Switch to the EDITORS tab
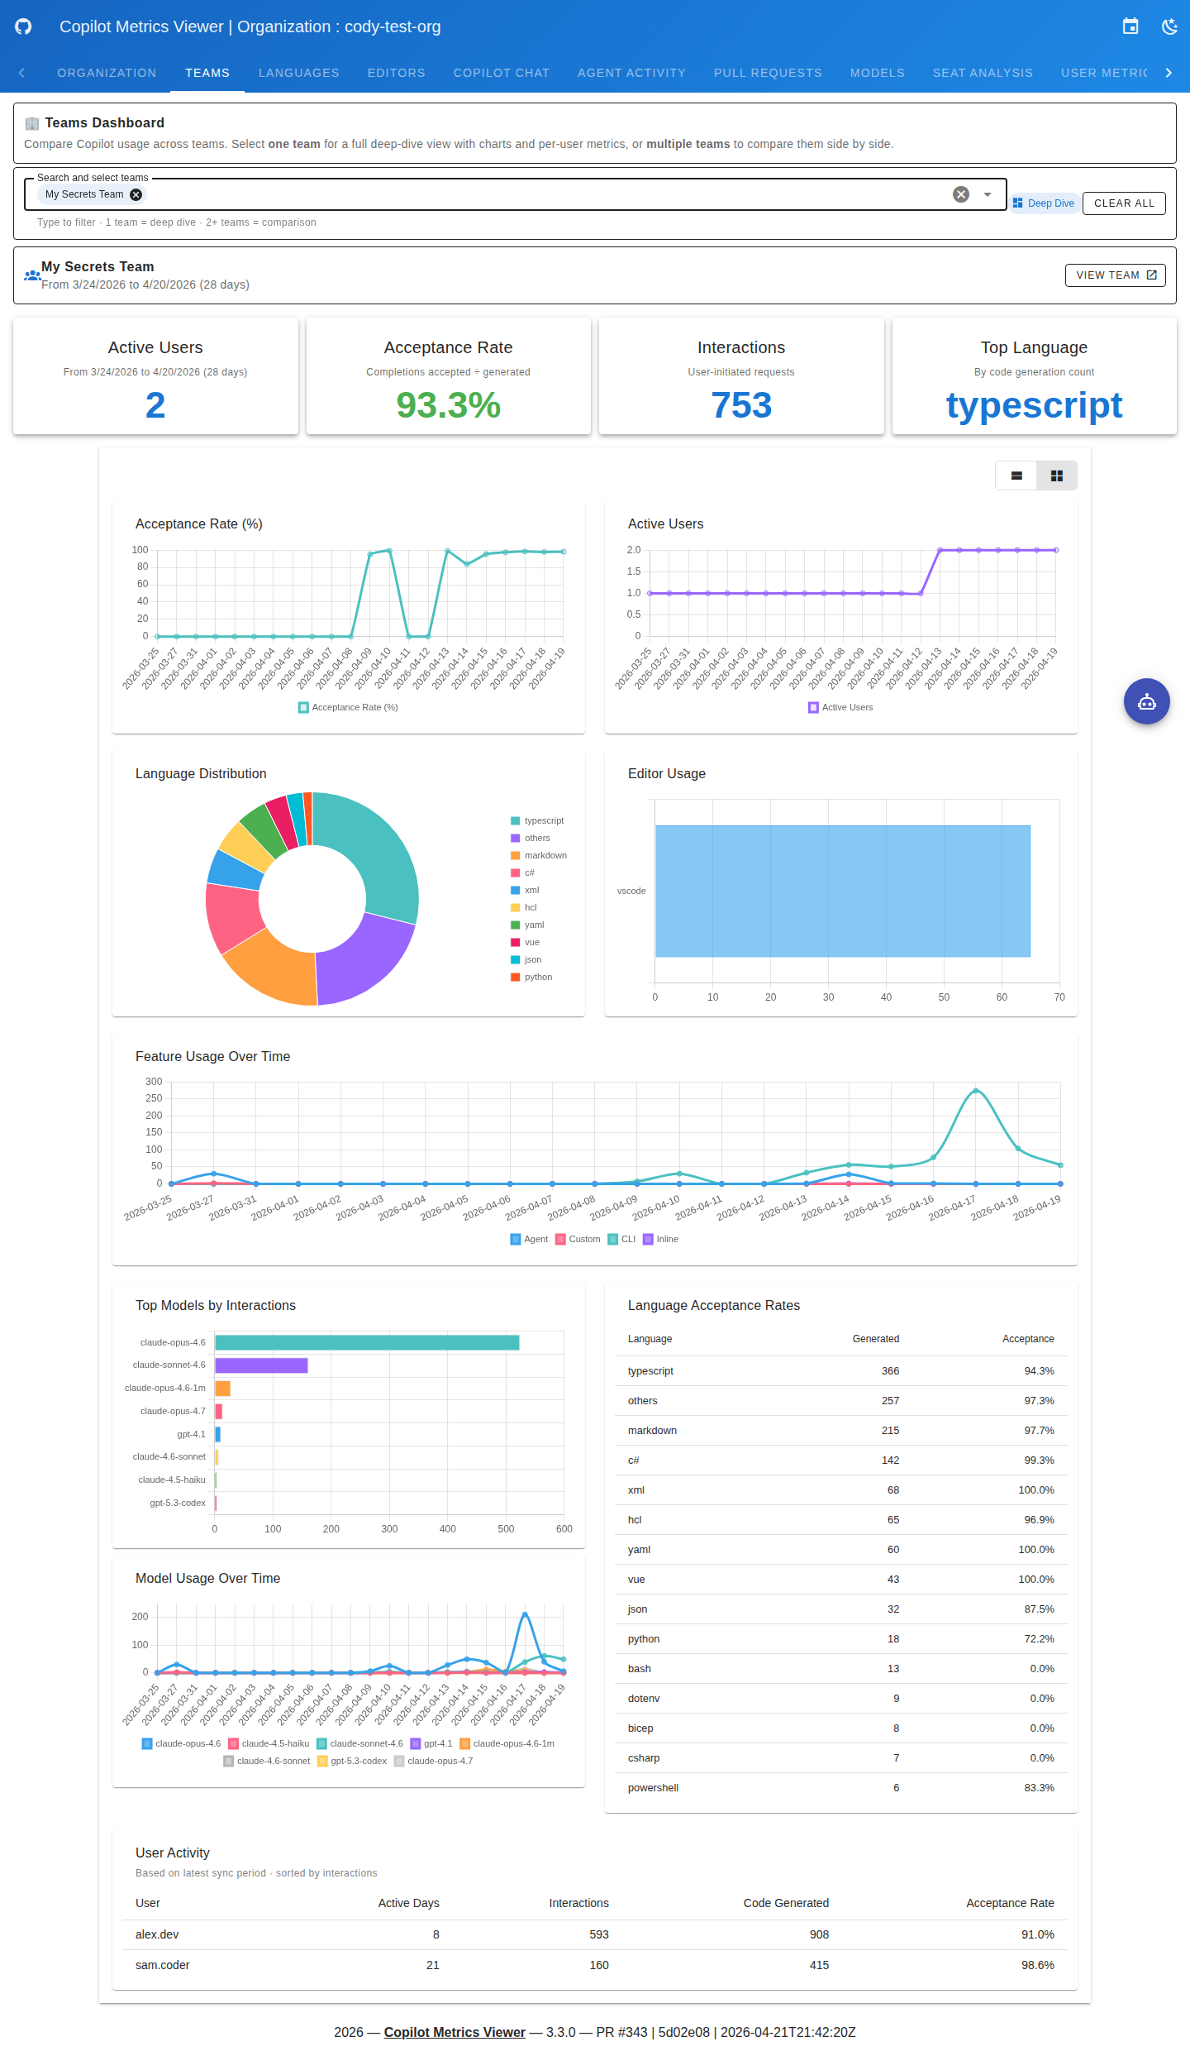The width and height of the screenshot is (1190, 2051). click(397, 73)
